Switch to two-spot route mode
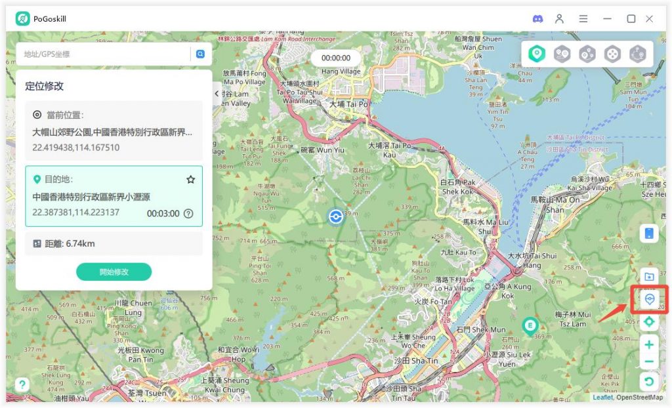Image resolution: width=672 pixels, height=408 pixels. [x=562, y=54]
